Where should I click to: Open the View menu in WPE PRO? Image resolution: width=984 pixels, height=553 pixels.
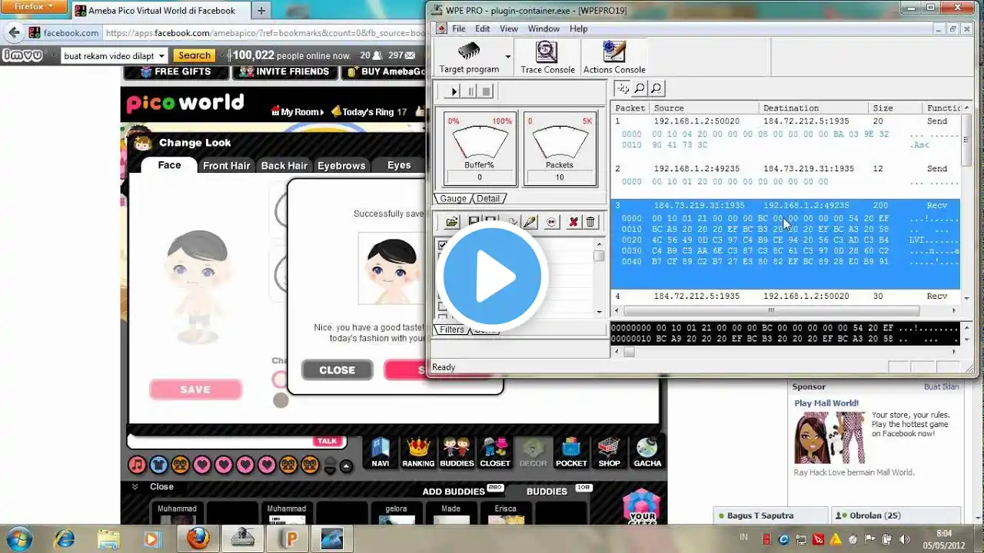[x=509, y=28]
